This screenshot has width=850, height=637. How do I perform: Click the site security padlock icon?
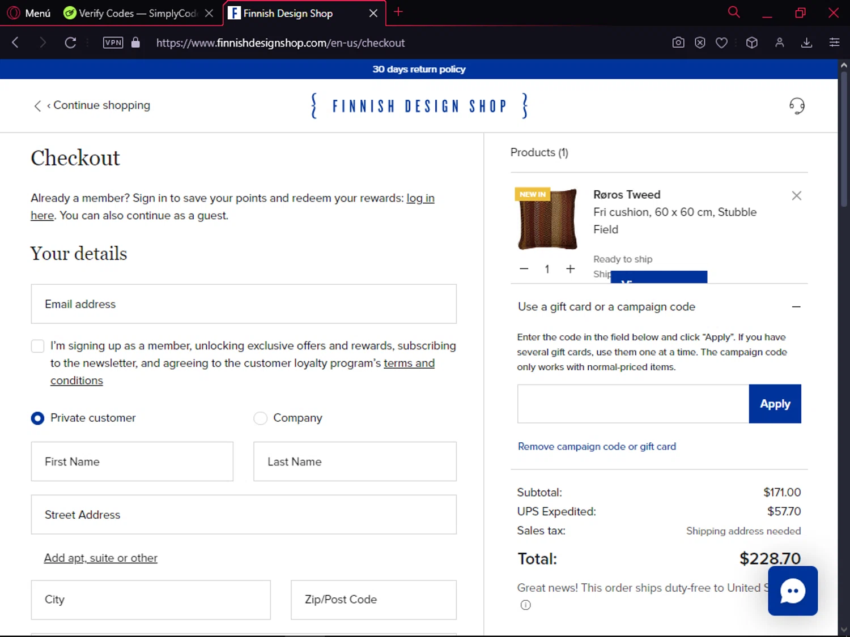click(135, 42)
